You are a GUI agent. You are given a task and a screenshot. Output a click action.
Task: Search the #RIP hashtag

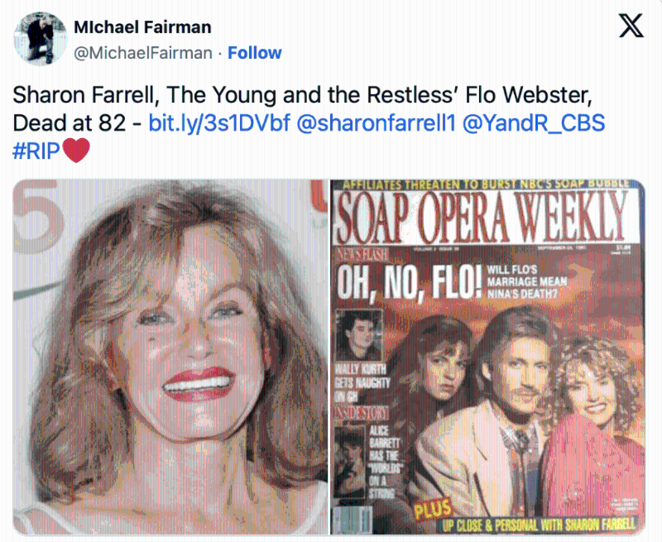pyautogui.click(x=36, y=151)
